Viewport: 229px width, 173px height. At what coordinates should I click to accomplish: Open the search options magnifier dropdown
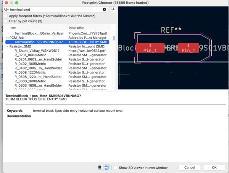(6, 10)
